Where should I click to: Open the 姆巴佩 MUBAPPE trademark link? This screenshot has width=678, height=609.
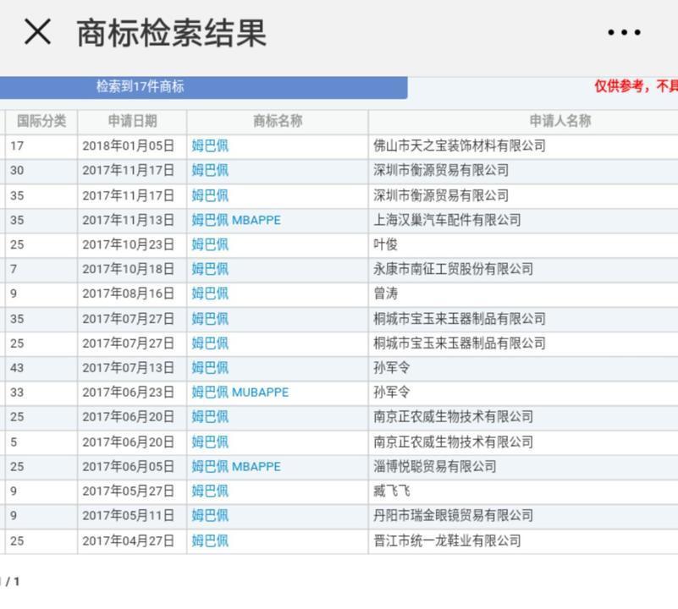(240, 392)
